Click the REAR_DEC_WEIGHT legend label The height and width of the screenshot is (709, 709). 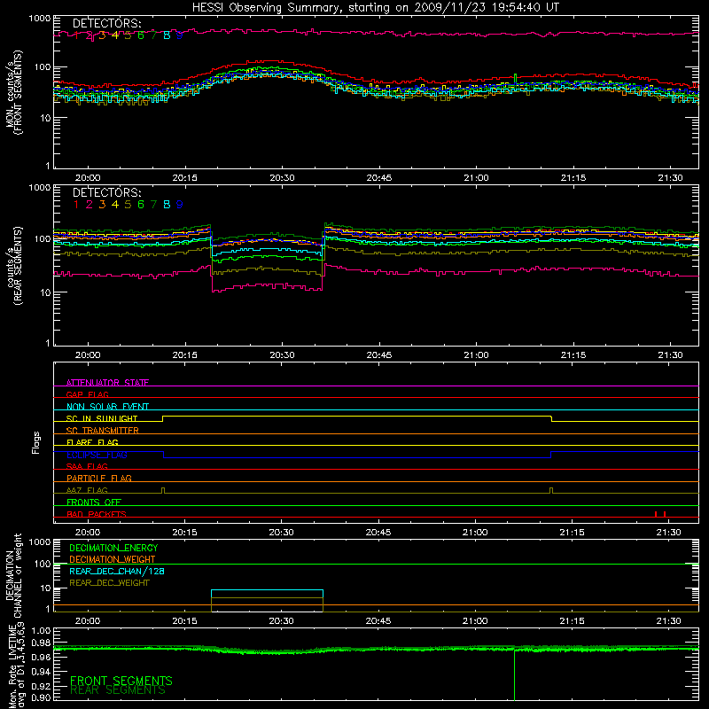[109, 583]
